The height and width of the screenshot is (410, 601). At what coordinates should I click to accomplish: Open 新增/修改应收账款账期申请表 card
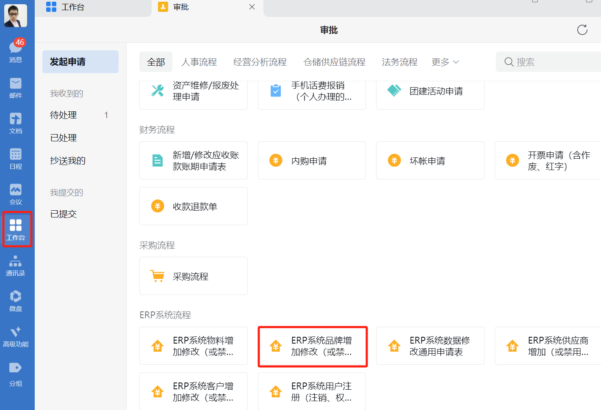pos(194,160)
